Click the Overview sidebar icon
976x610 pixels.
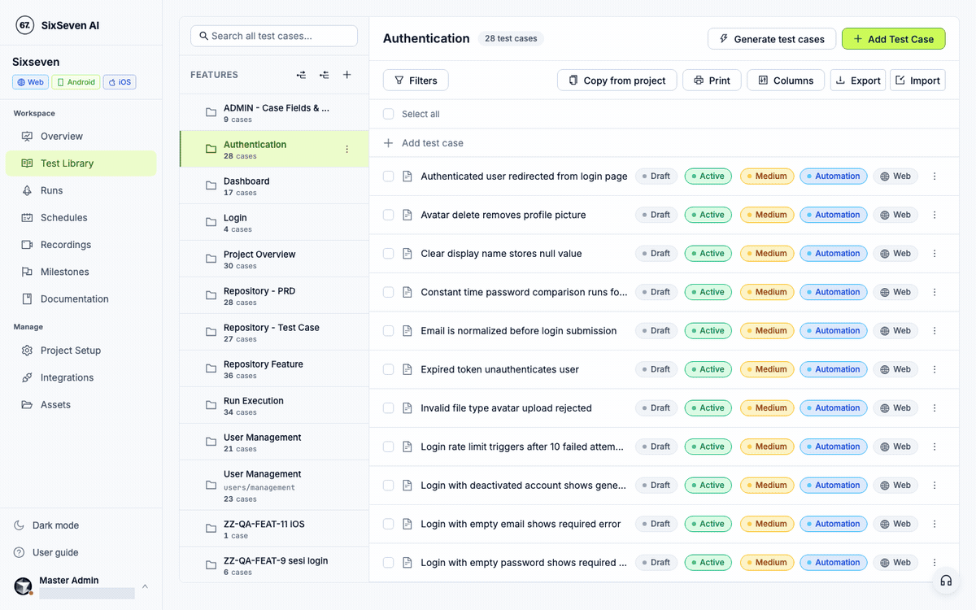coord(27,136)
